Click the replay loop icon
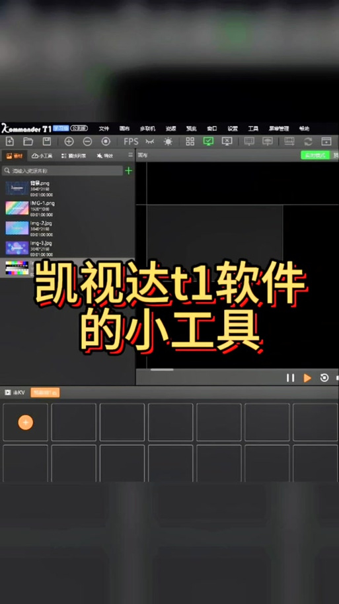339x604 pixels. (324, 378)
